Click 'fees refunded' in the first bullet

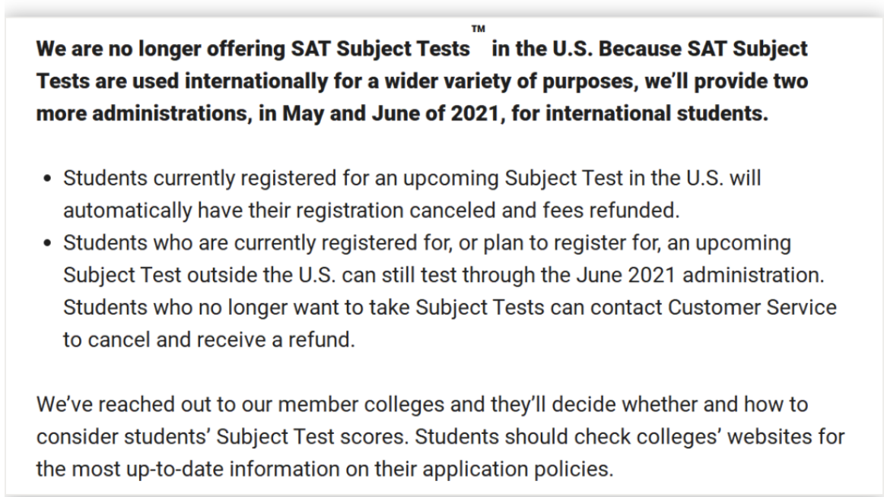(609, 211)
